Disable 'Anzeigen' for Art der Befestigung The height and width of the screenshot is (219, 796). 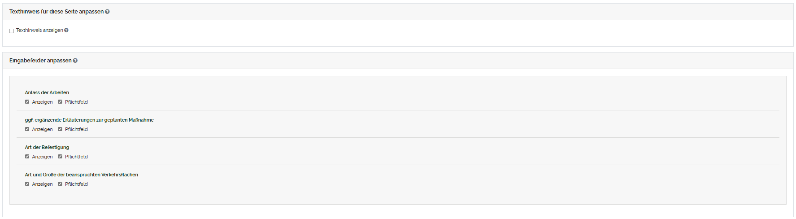(x=27, y=157)
